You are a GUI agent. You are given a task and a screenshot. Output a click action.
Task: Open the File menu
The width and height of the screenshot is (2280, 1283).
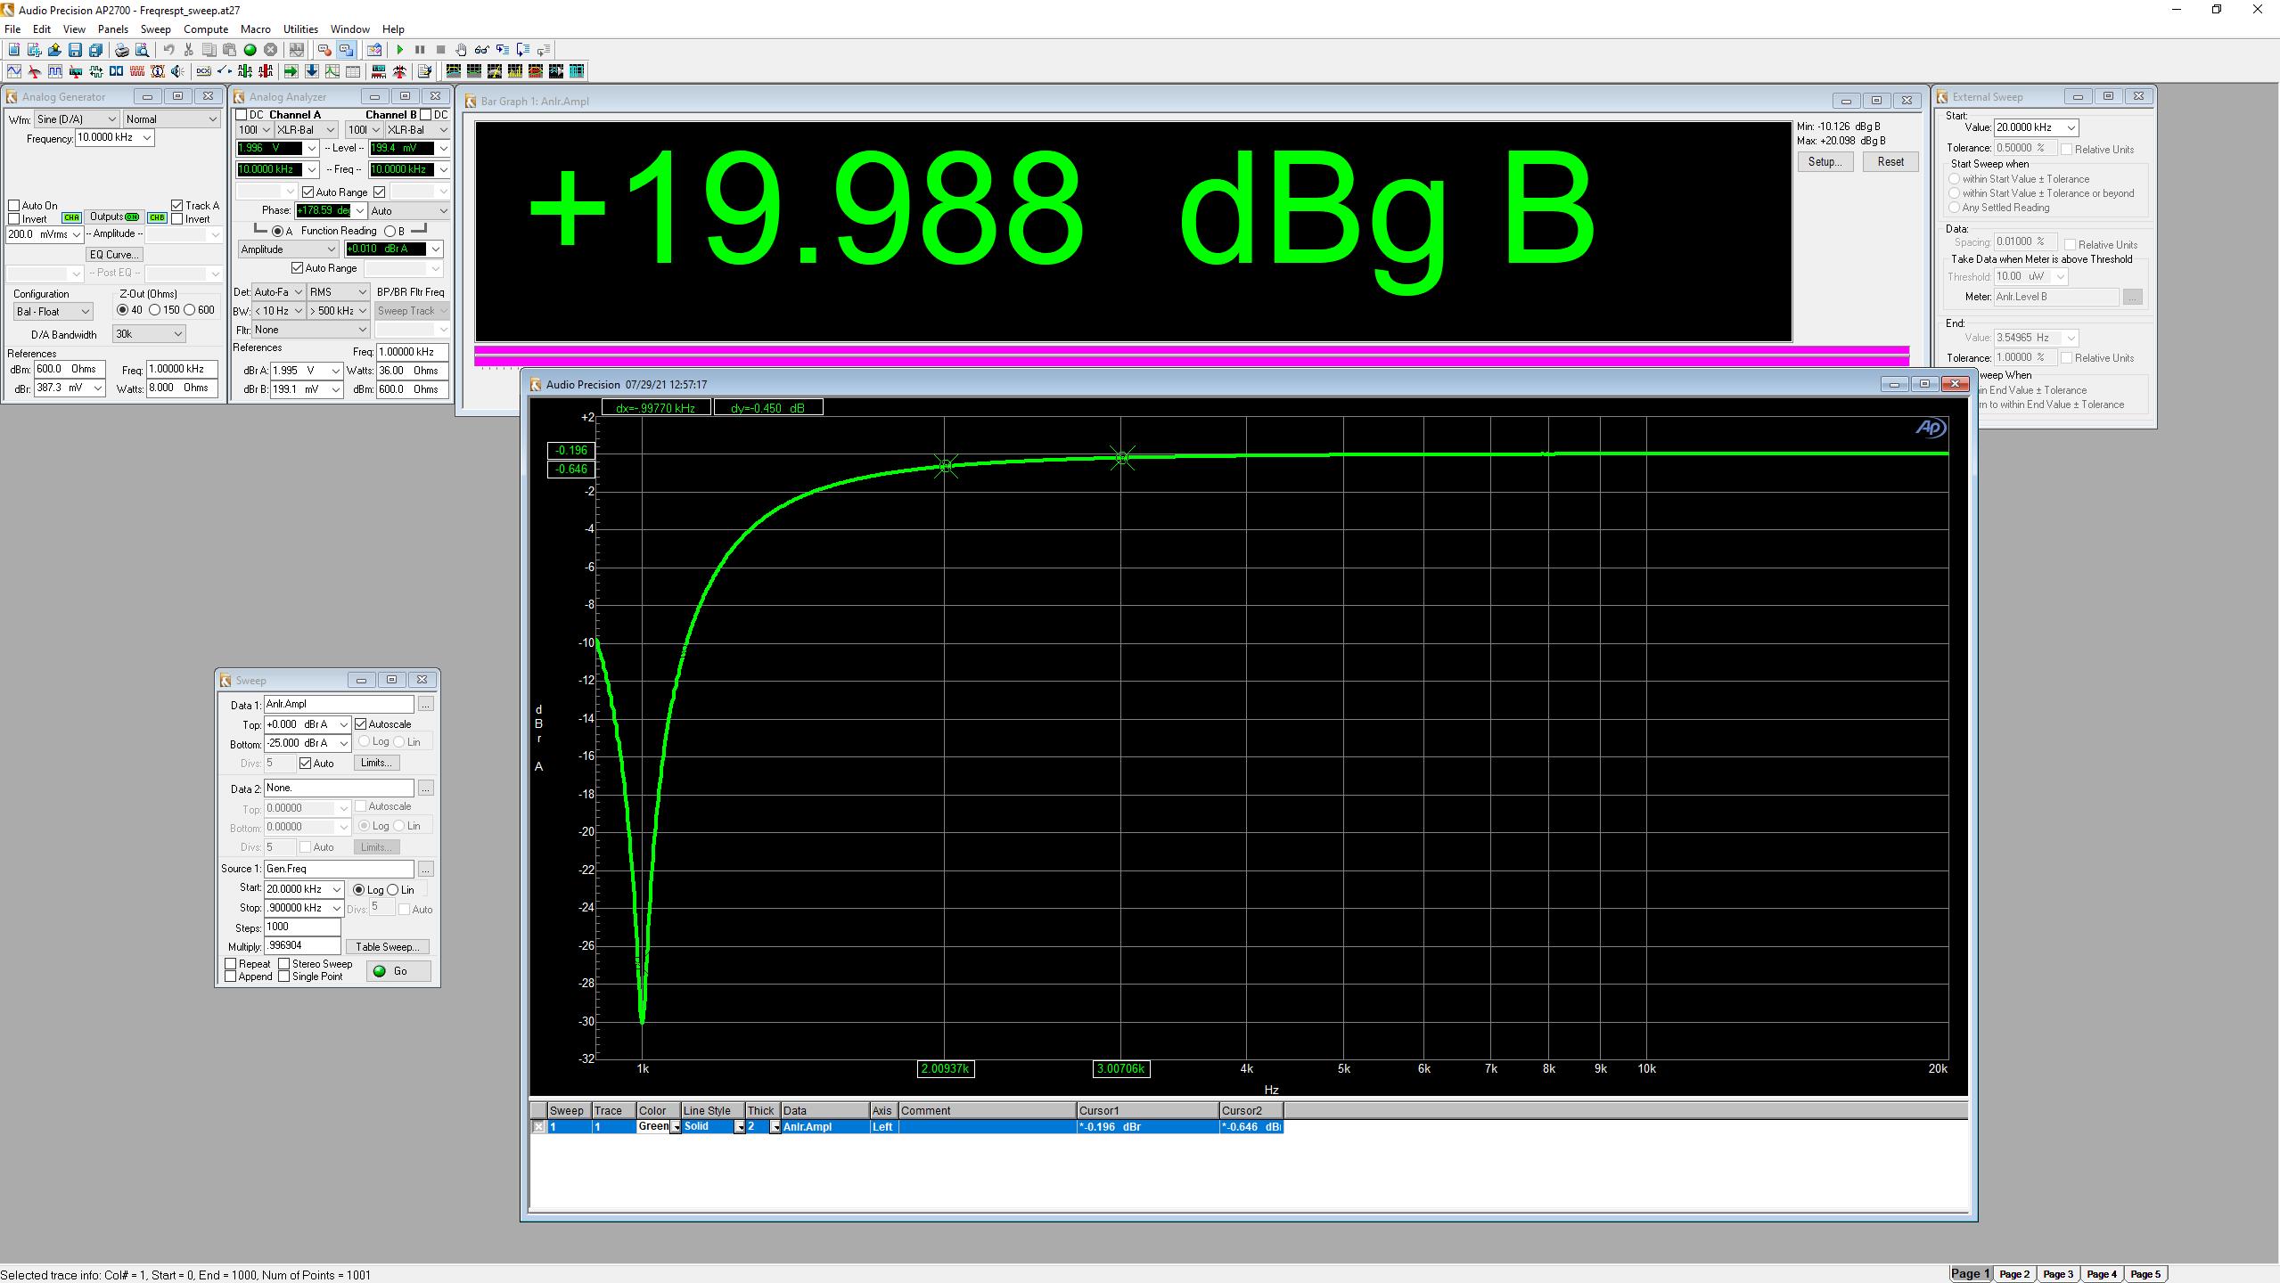pyautogui.click(x=12, y=29)
